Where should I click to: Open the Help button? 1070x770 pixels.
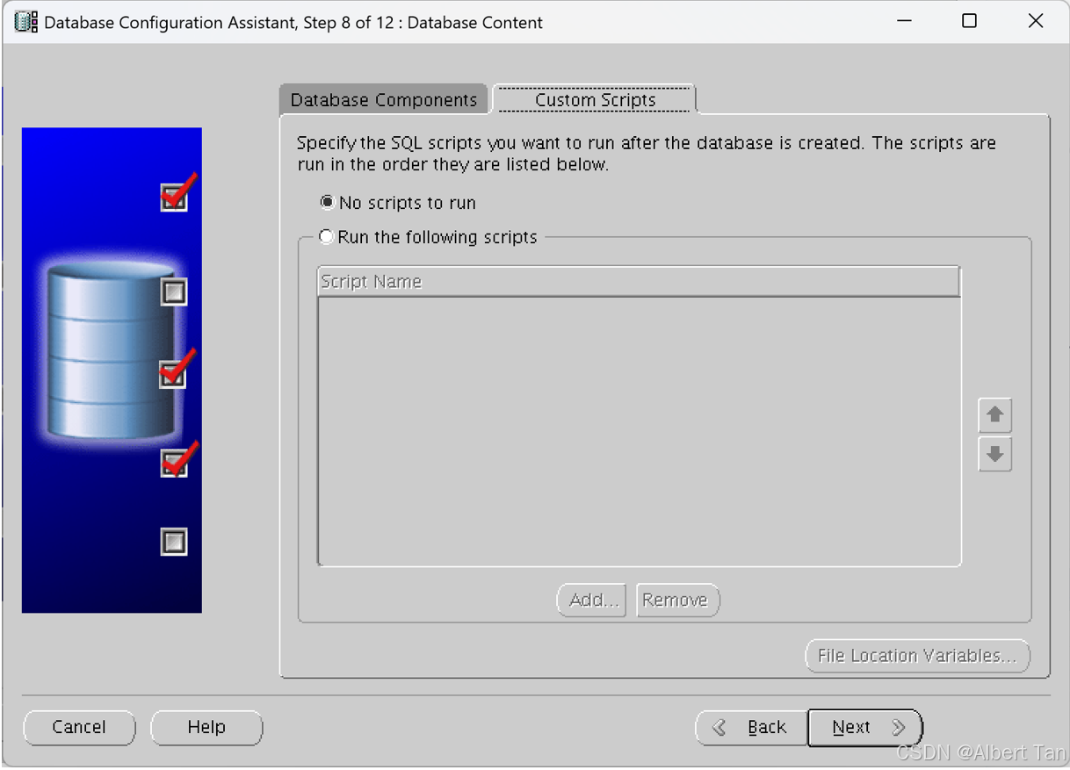206,727
